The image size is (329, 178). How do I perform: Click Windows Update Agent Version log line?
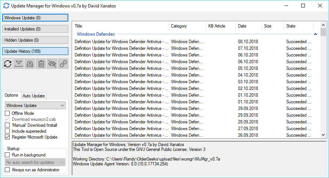pos(120,164)
